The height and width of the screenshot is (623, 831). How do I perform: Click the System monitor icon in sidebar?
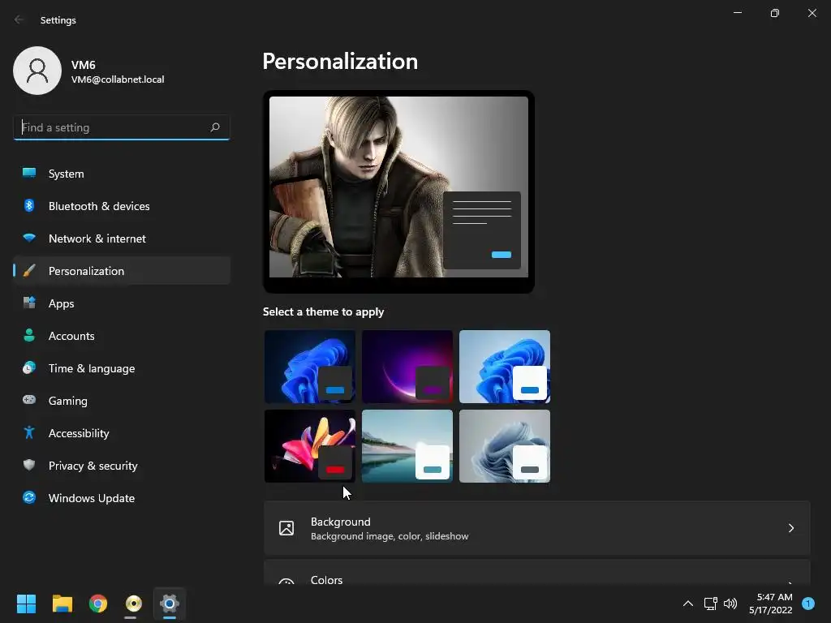coord(29,174)
